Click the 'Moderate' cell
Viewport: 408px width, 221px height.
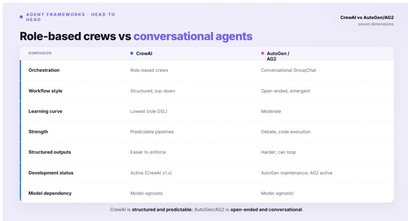(271, 111)
